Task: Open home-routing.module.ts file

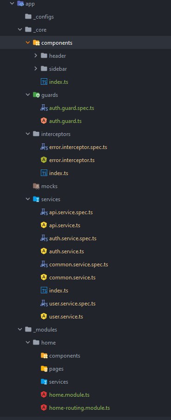Action: [80, 408]
